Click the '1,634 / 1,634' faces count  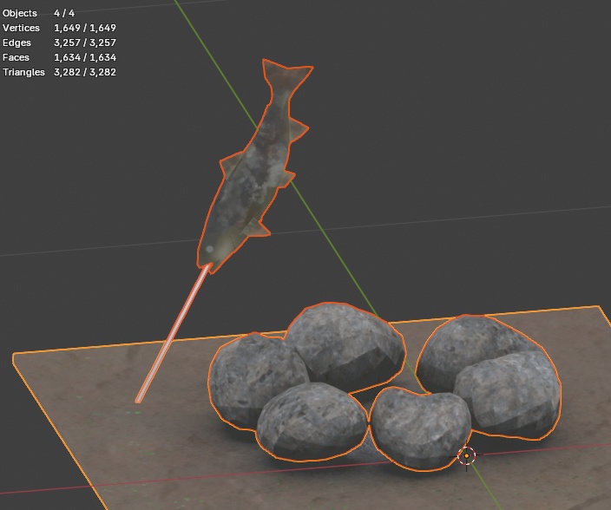(x=85, y=57)
